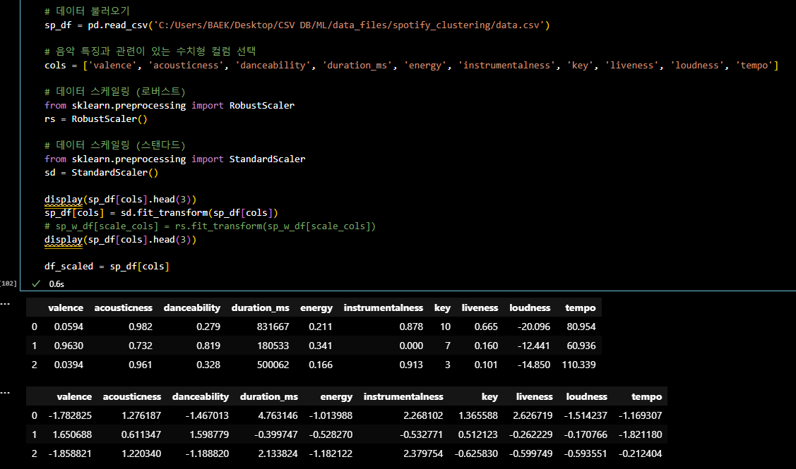Click the 'df_scaled = sp_df[cols]' line
The height and width of the screenshot is (469, 796).
(107, 266)
